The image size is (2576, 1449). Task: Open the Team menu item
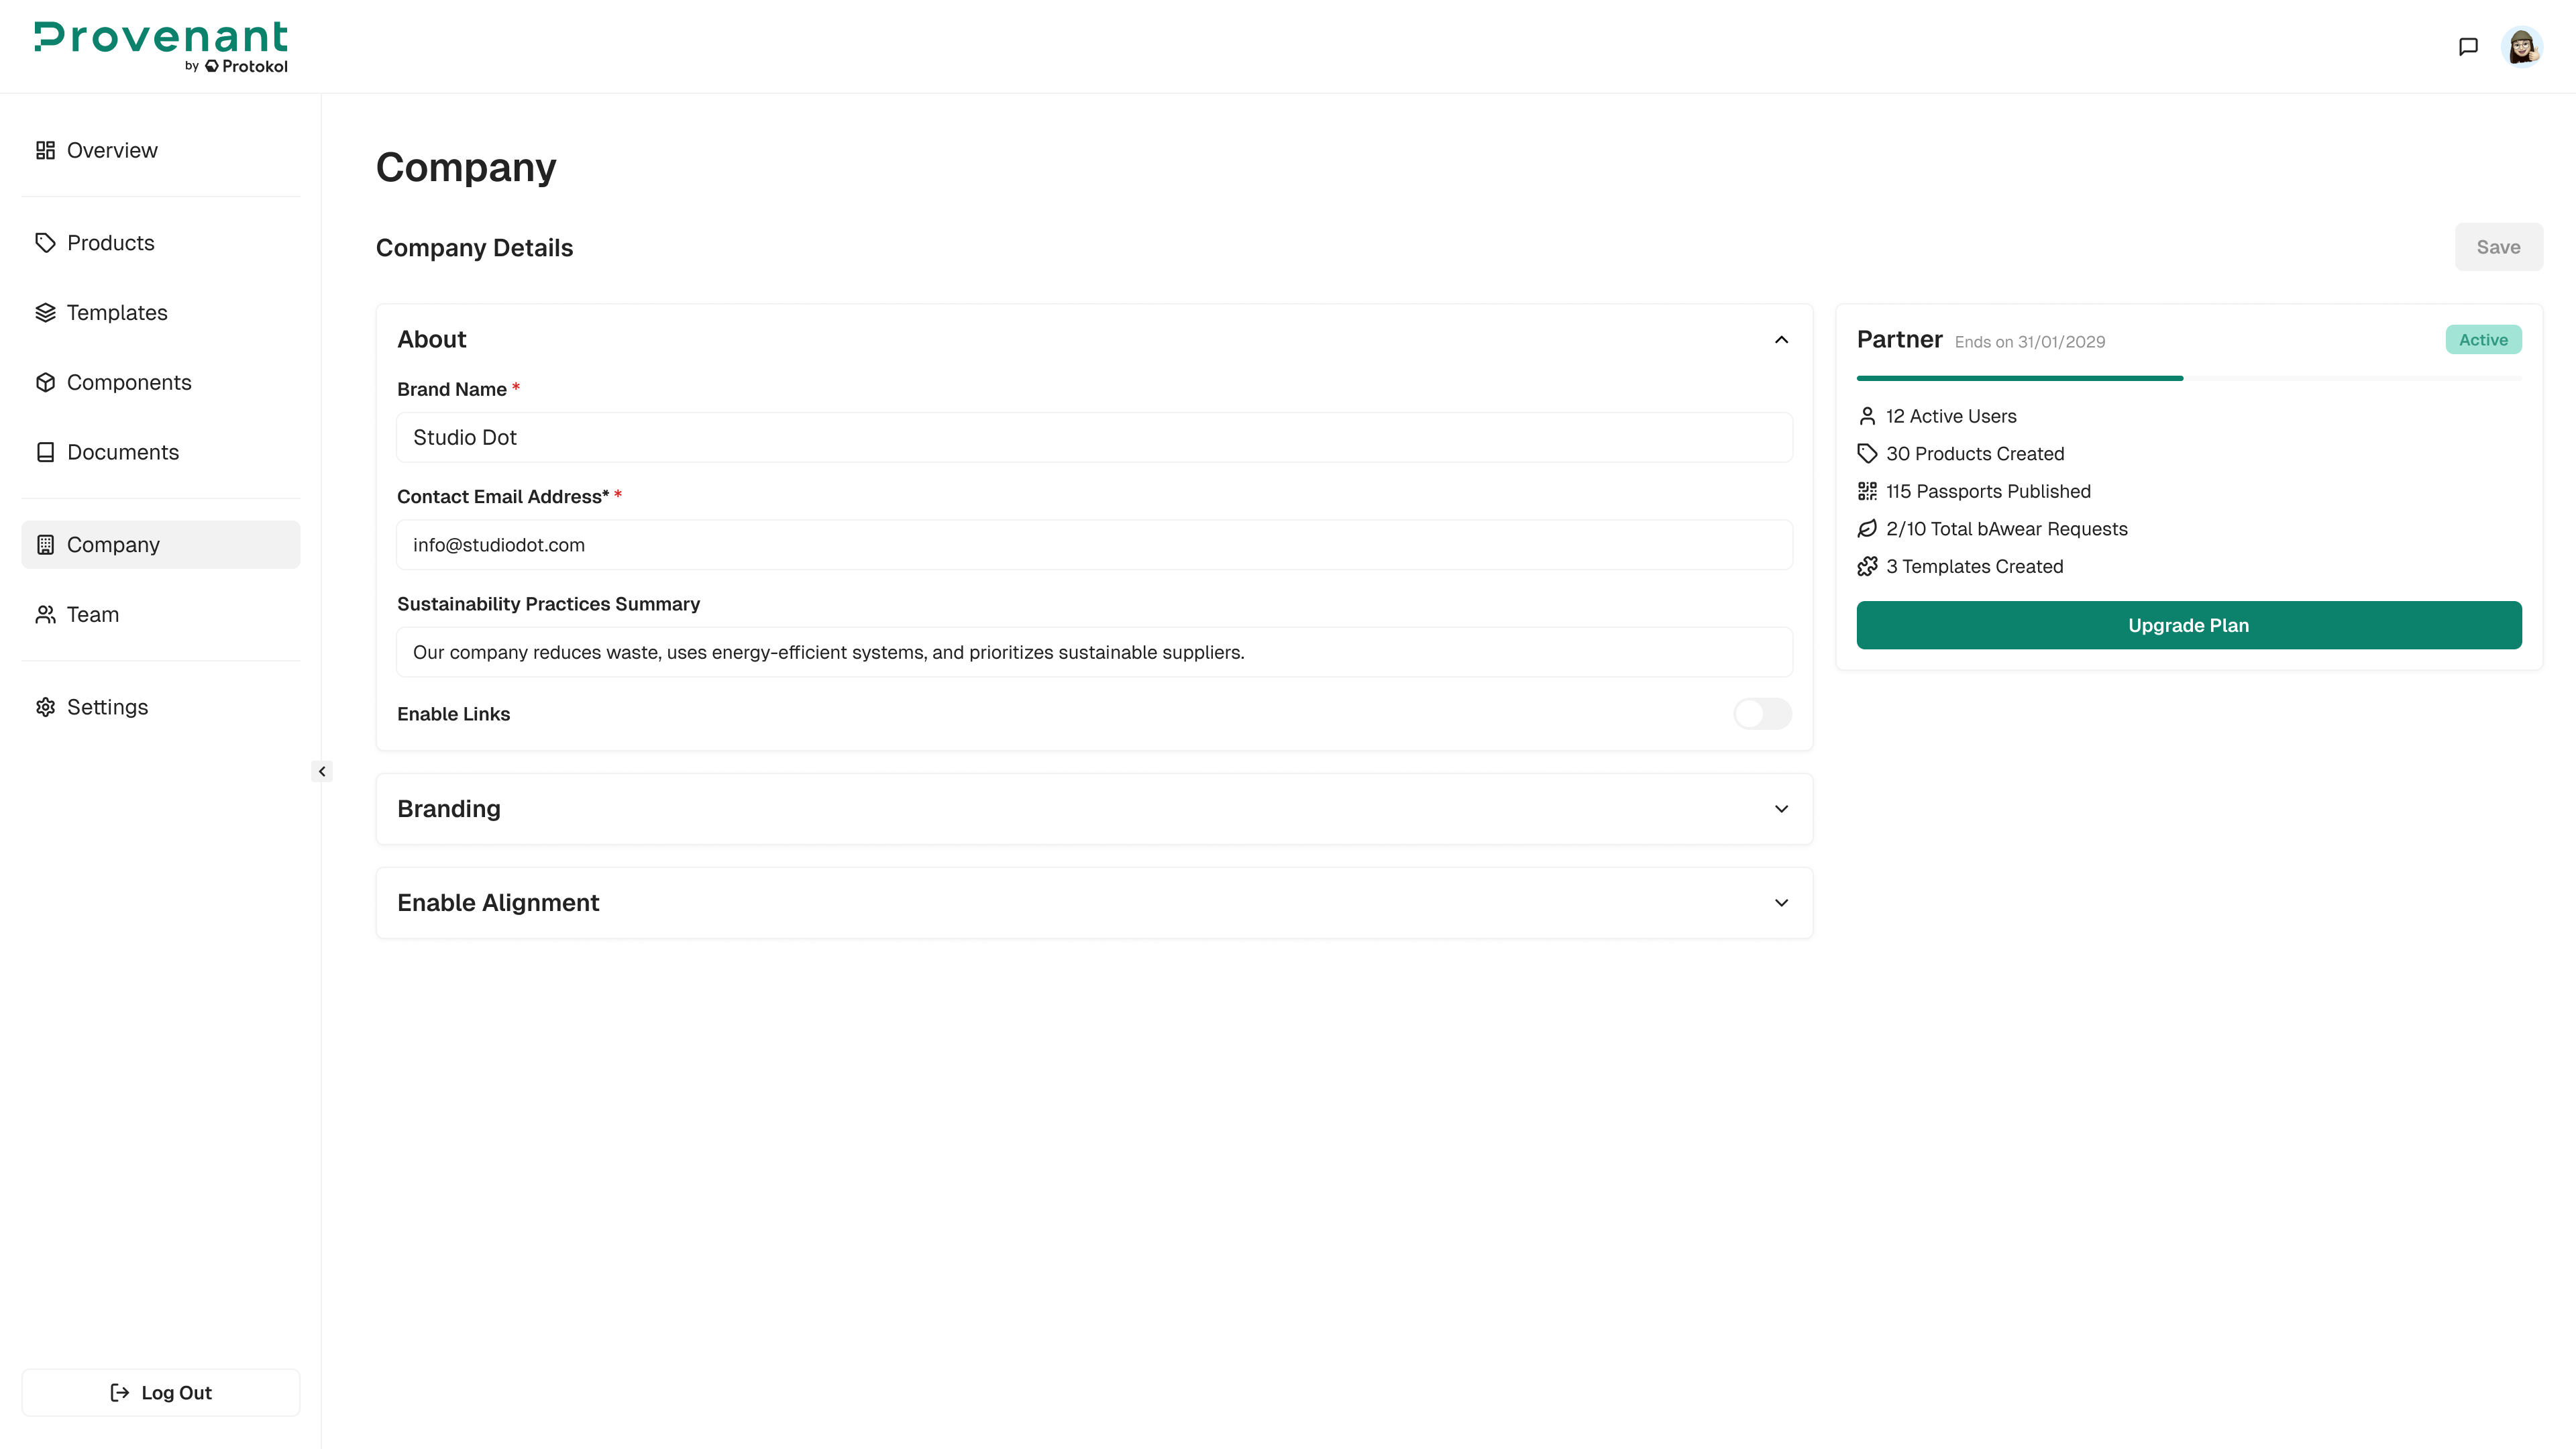[93, 615]
